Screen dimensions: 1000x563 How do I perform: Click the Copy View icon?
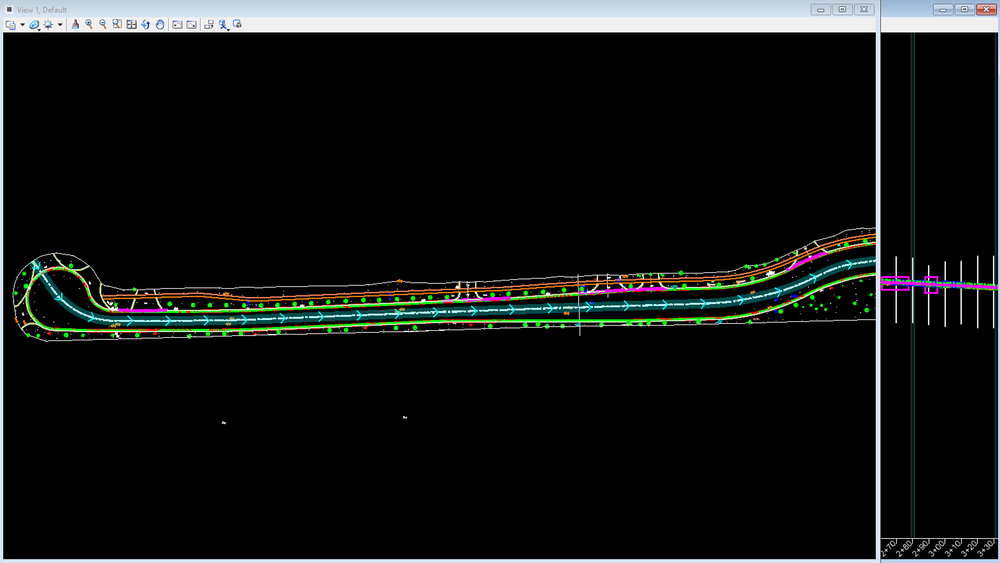pyautogui.click(x=208, y=24)
